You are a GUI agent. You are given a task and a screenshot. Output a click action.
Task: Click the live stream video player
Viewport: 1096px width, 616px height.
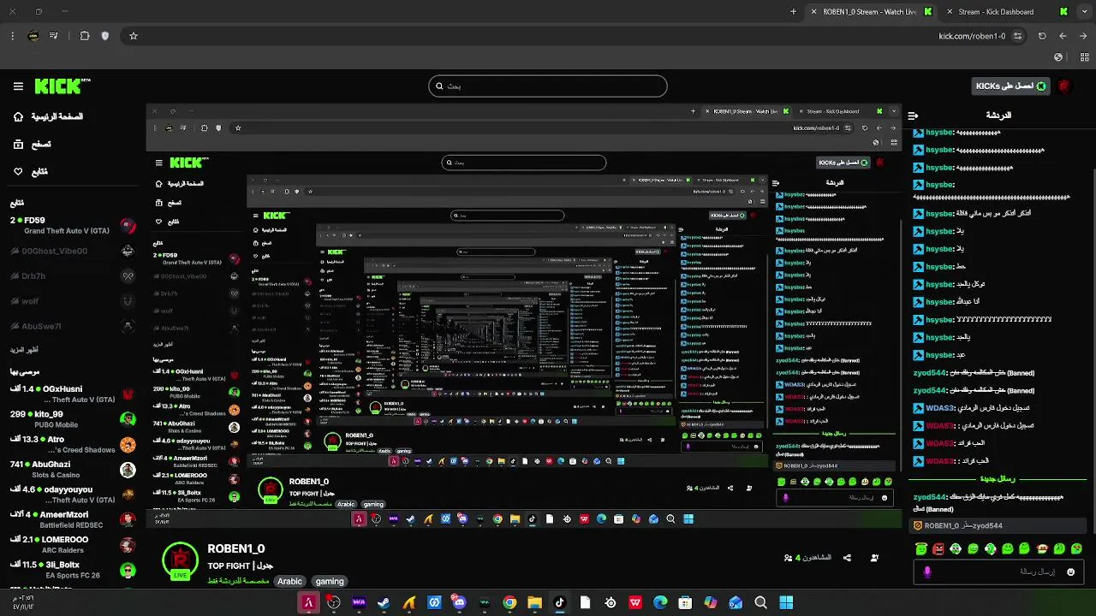(523, 317)
